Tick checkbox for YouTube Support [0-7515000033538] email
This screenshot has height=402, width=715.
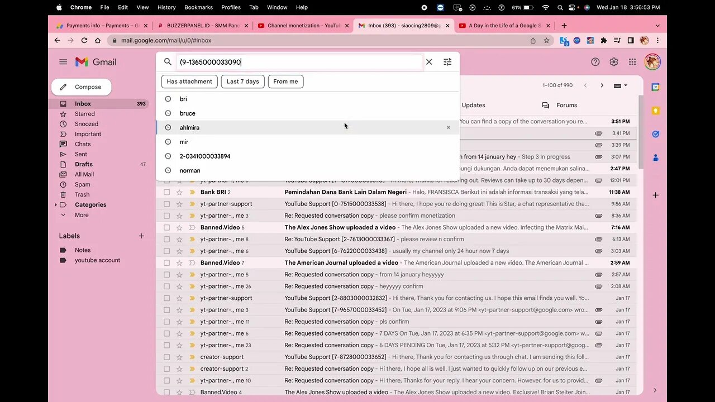[x=166, y=204]
